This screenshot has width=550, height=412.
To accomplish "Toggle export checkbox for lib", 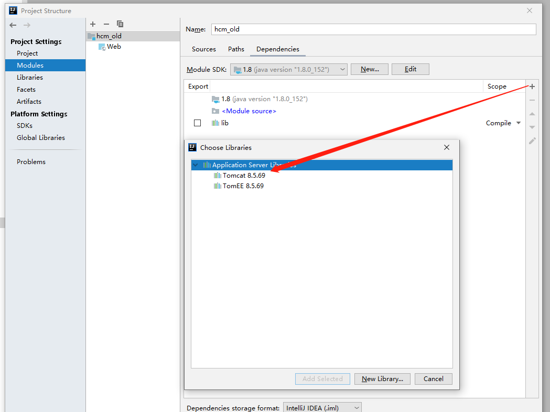I will pos(198,123).
